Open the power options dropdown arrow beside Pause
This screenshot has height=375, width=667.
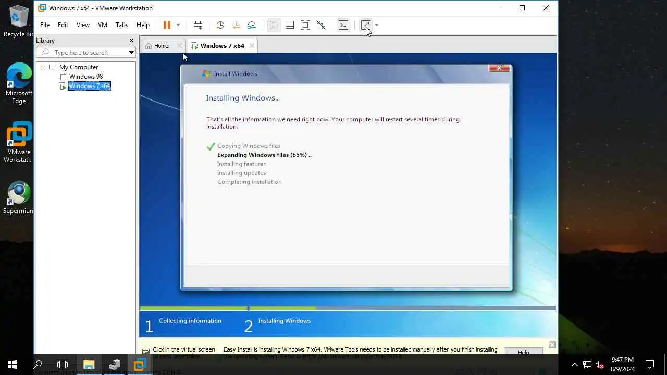tap(178, 25)
